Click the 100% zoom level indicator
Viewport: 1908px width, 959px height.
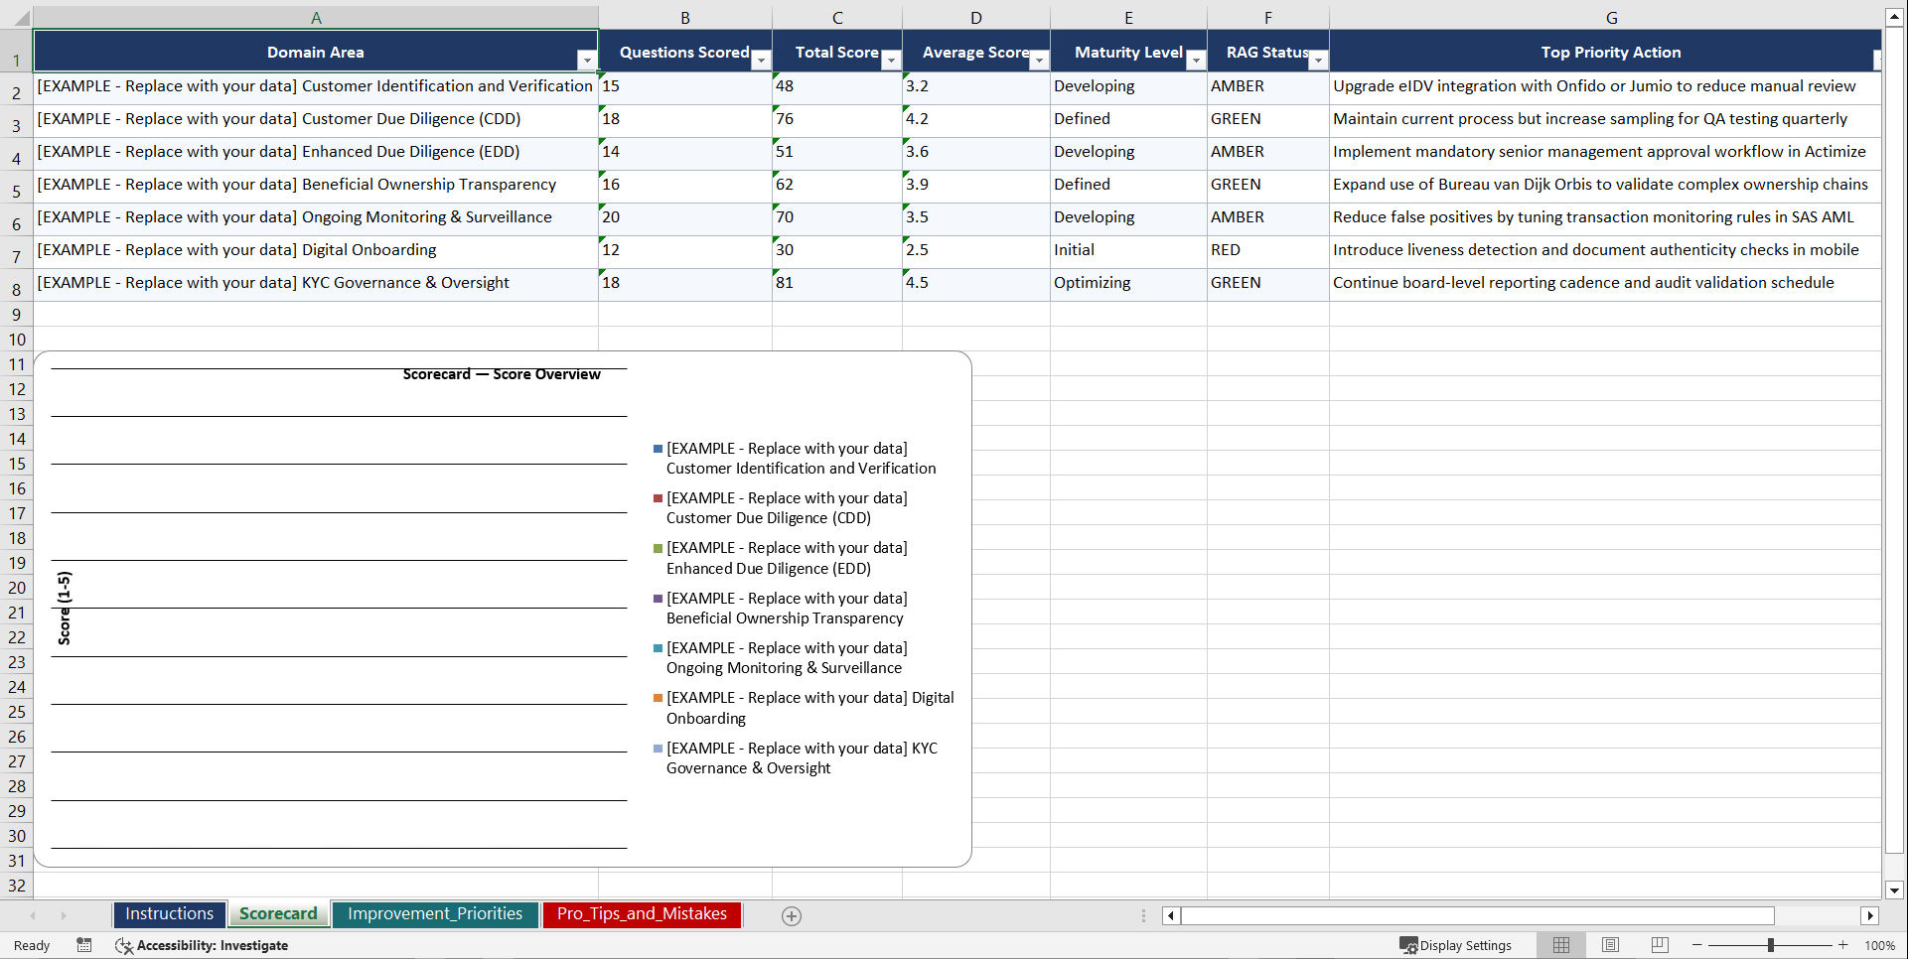1880,945
